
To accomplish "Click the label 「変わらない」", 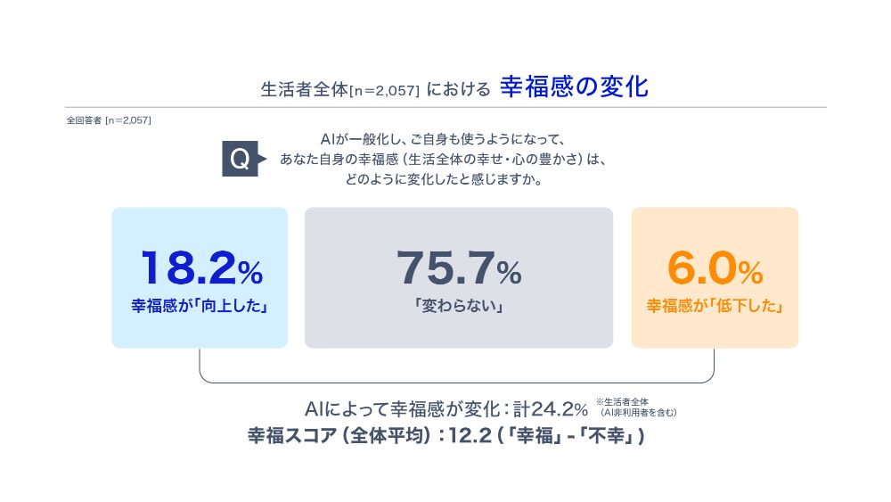I will point(459,306).
